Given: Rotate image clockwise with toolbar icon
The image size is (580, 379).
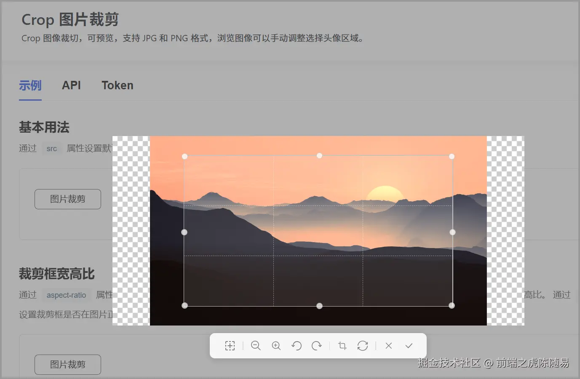Looking at the screenshot, I should click(317, 346).
